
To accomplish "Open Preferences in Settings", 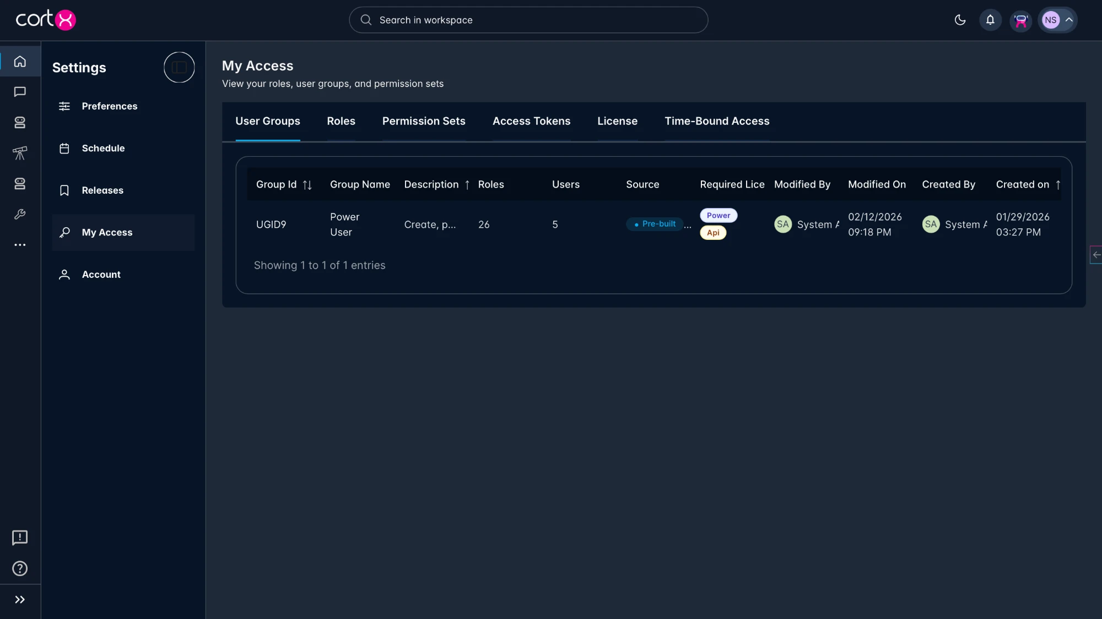I will [123, 106].
